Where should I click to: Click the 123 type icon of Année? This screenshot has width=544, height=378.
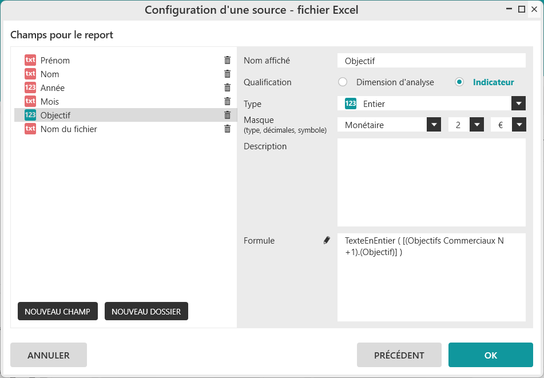[x=30, y=87]
